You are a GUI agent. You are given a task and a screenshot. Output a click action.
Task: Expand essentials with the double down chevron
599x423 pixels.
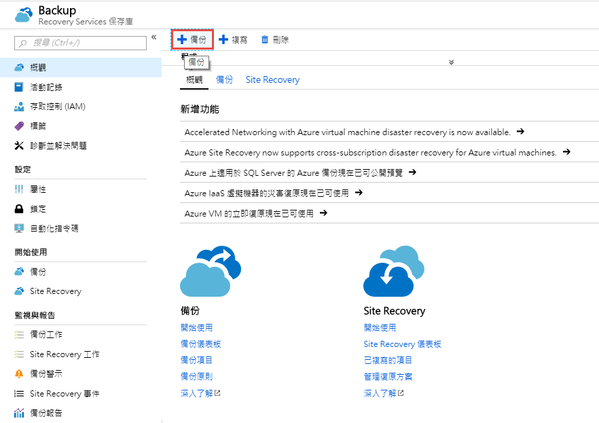pos(451,62)
